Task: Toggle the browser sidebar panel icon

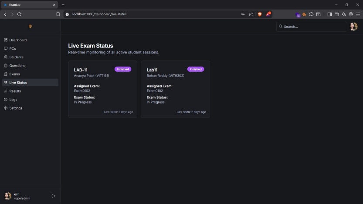Action: pyautogui.click(x=329, y=14)
